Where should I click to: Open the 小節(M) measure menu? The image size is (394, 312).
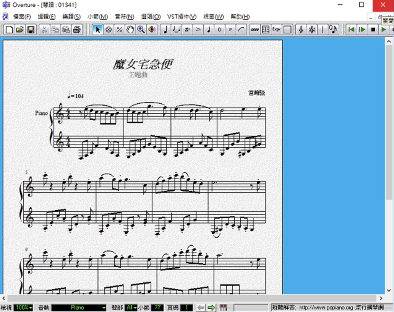[97, 17]
